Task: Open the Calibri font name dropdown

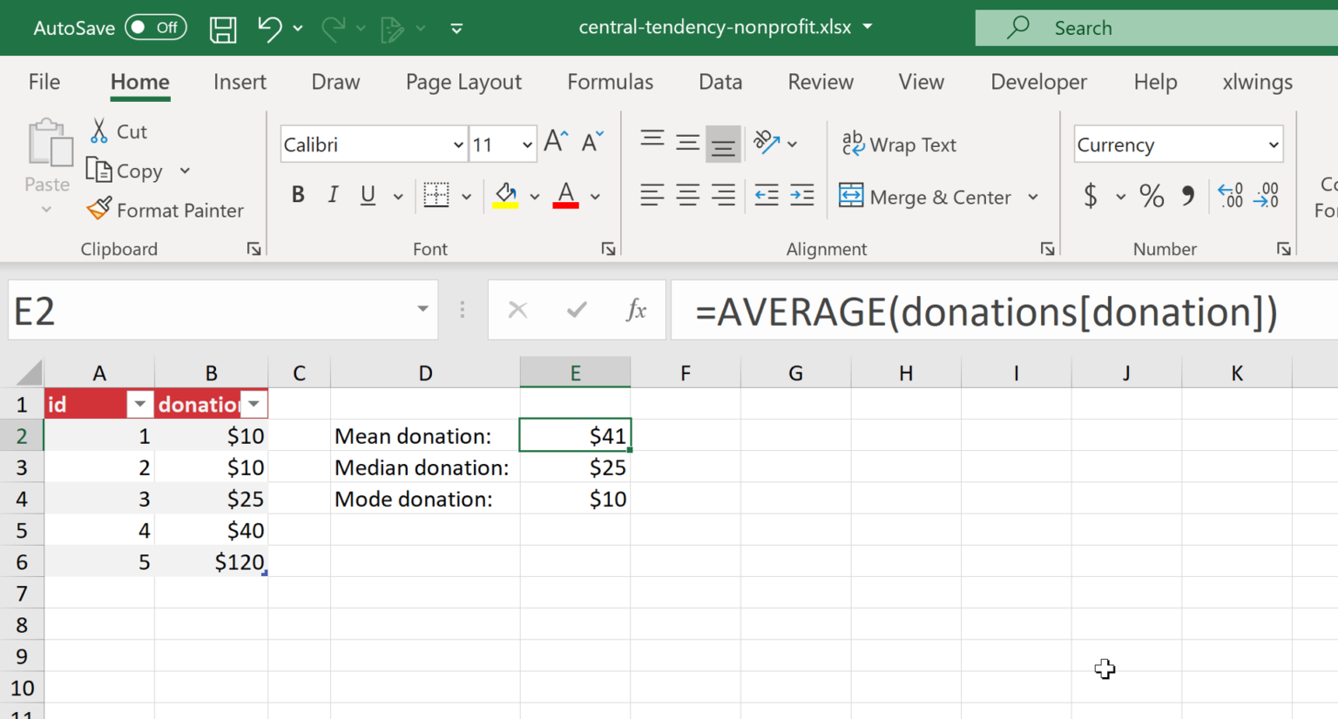Action: click(458, 144)
